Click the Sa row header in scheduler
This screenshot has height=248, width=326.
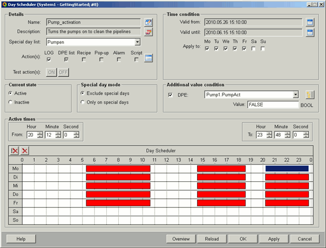[15, 211]
